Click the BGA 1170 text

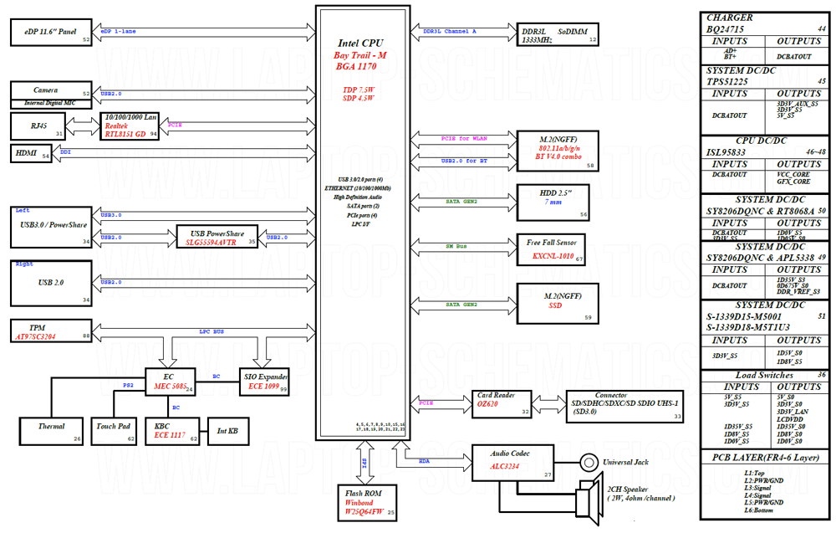coord(356,67)
